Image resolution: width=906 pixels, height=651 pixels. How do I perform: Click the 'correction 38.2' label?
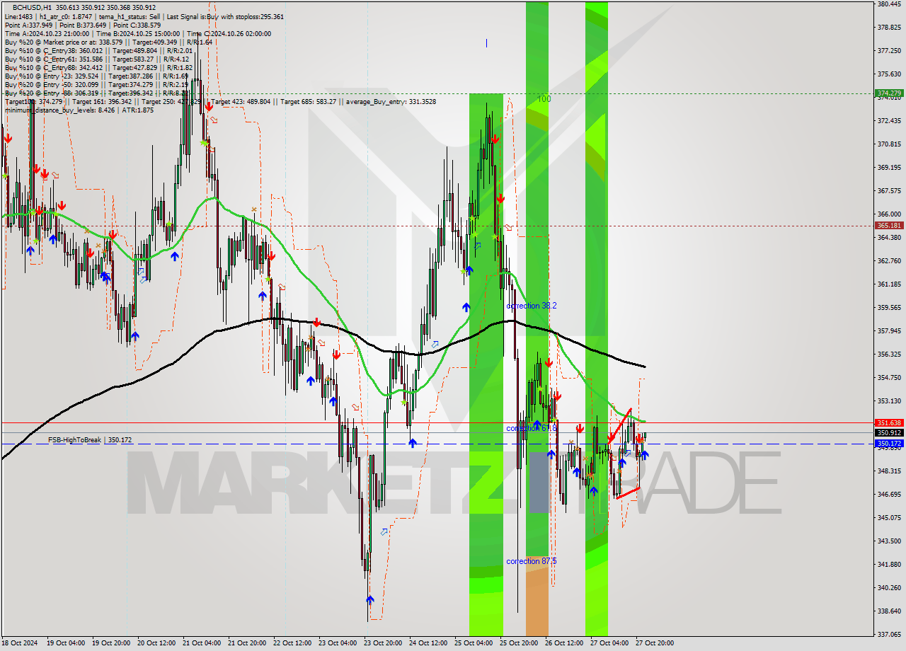tap(532, 306)
